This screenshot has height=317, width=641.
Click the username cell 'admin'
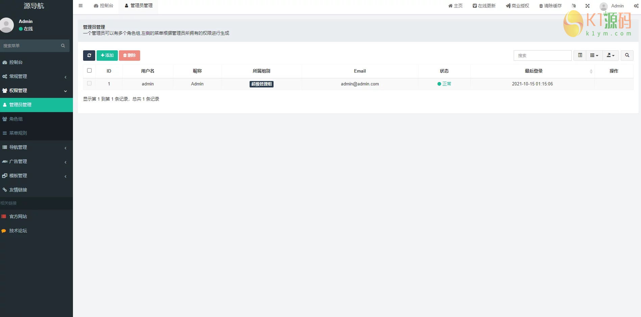148,84
